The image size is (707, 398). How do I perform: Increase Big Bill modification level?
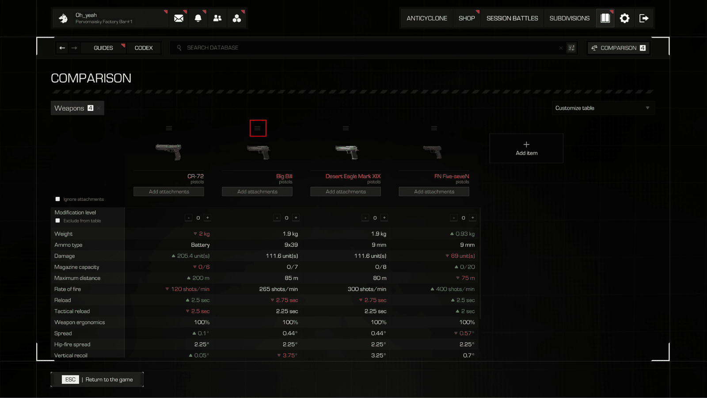tap(296, 218)
